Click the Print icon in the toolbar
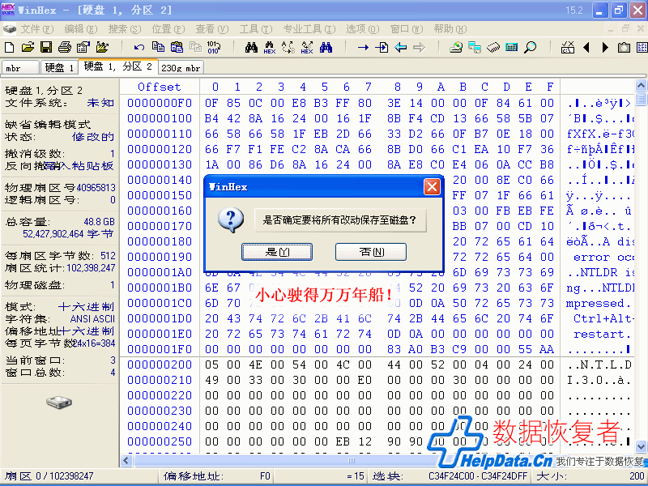Screen dimensions: 648x486 tap(65, 47)
